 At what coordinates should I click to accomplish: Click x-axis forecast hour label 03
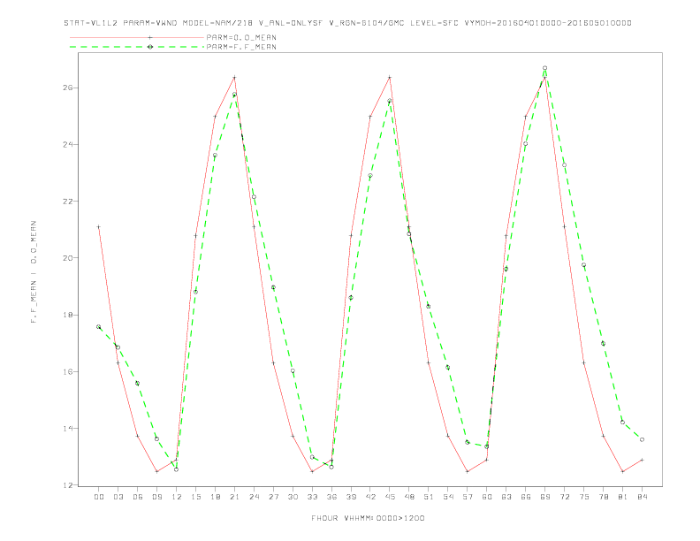point(118,497)
